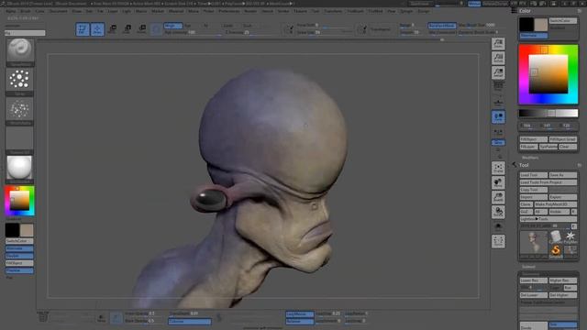
Task: Click the Save As button in Tool panel
Action: 562,175
